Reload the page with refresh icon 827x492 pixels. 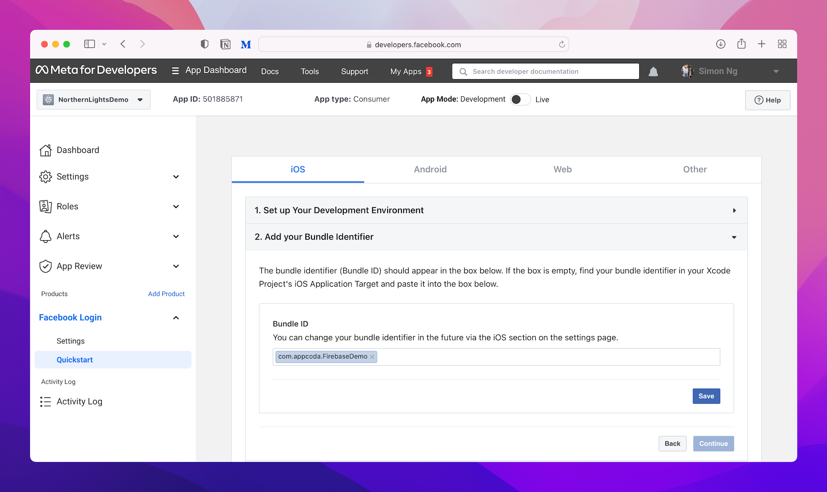pyautogui.click(x=562, y=44)
